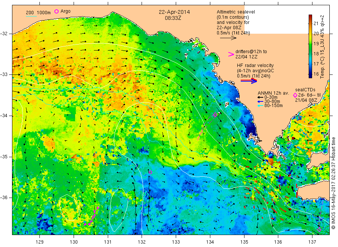Click the IMOS copyright timestamp text

tap(333, 183)
